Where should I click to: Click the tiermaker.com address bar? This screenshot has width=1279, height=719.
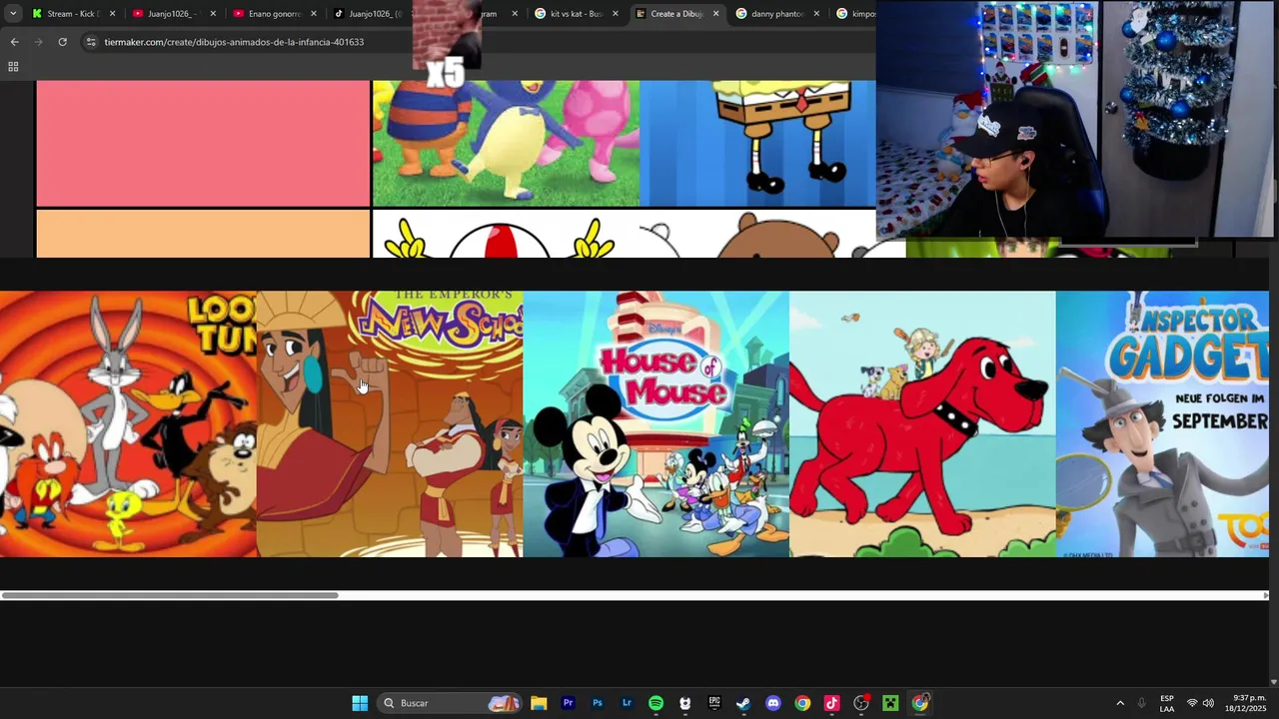pyautogui.click(x=234, y=42)
